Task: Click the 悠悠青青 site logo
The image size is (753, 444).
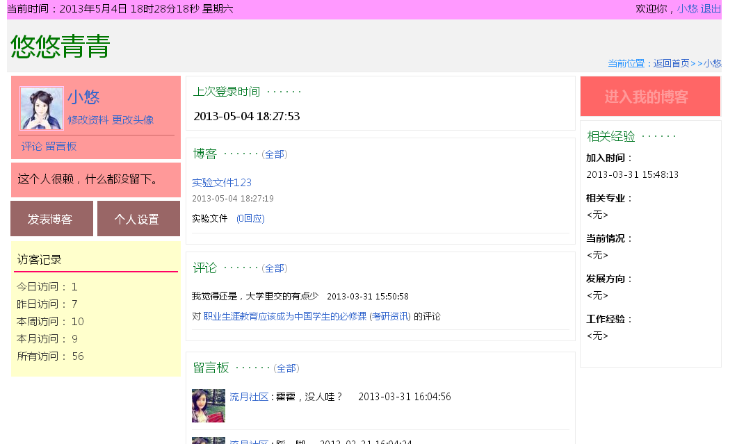Action: pos(60,47)
